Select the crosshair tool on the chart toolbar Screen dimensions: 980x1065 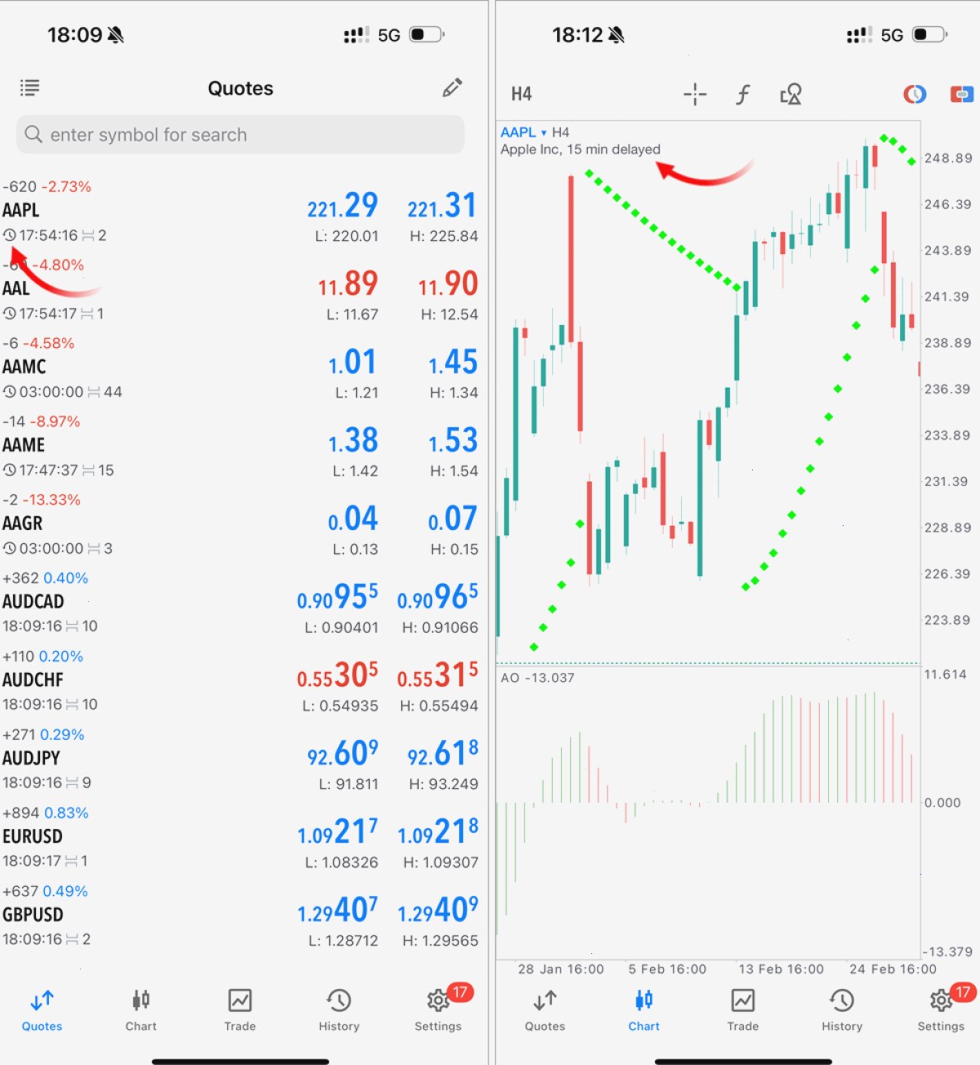coord(695,95)
